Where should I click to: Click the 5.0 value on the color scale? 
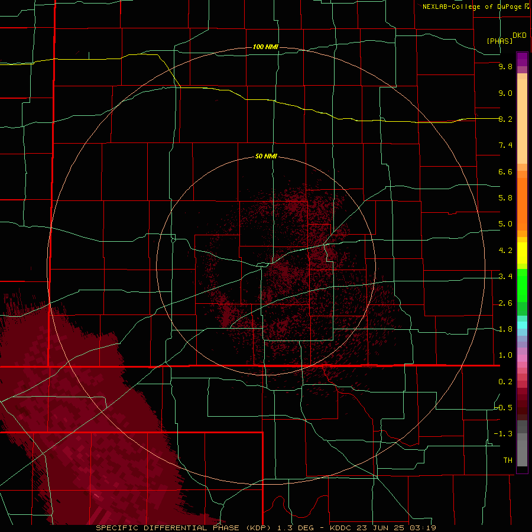coord(505,224)
